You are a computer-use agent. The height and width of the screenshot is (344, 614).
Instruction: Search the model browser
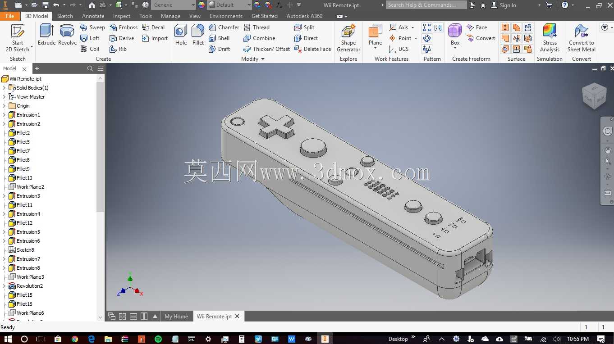pyautogui.click(x=90, y=68)
